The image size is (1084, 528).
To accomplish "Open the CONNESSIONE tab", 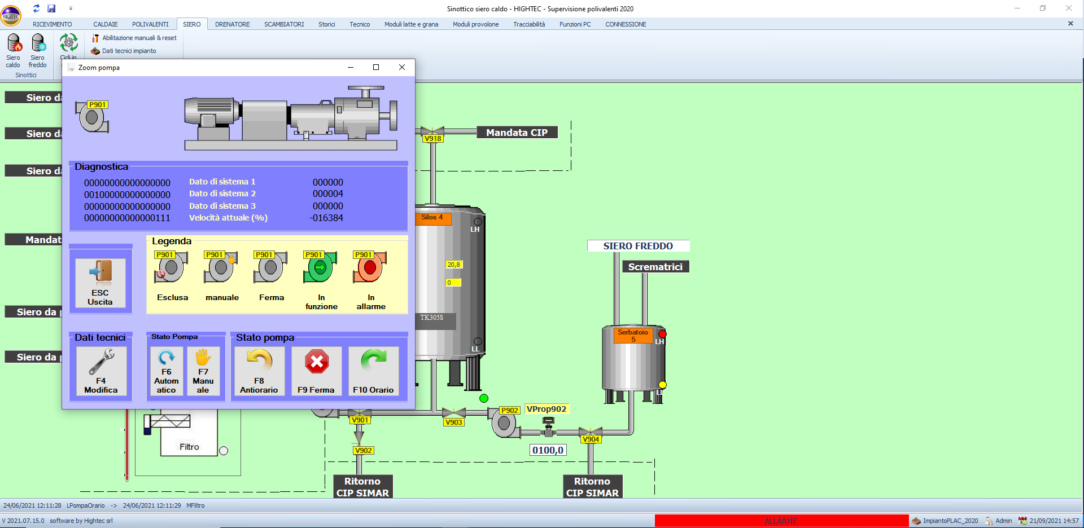I will 626,24.
